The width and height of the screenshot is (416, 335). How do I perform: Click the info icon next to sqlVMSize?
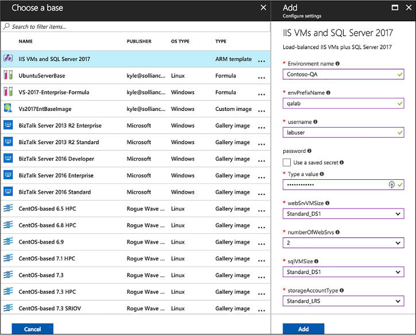316,261
